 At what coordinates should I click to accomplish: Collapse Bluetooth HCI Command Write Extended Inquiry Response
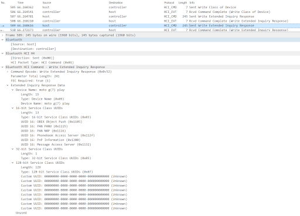click(x=2, y=67)
